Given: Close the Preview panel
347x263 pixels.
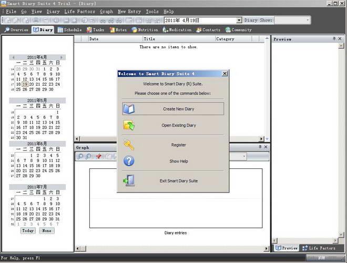Looking at the screenshot, I should pyautogui.click(x=340, y=39).
